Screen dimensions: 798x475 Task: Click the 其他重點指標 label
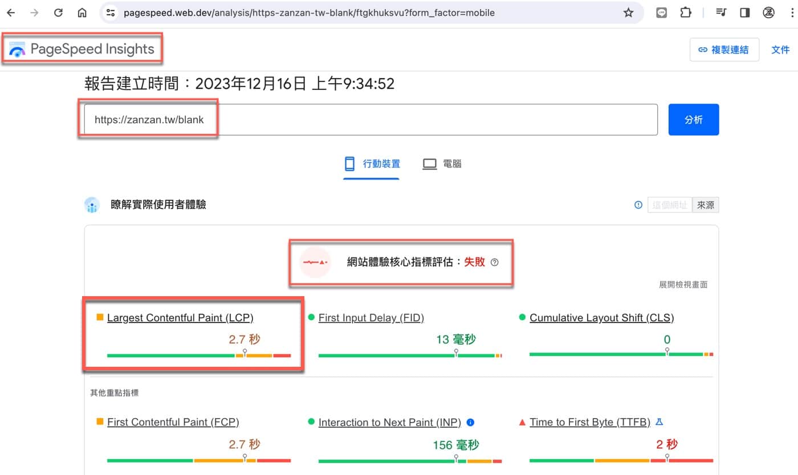pyautogui.click(x=114, y=392)
